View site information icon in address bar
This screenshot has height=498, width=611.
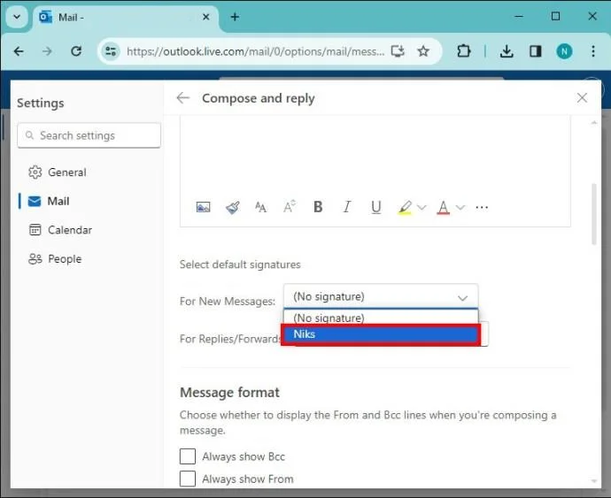coord(111,51)
